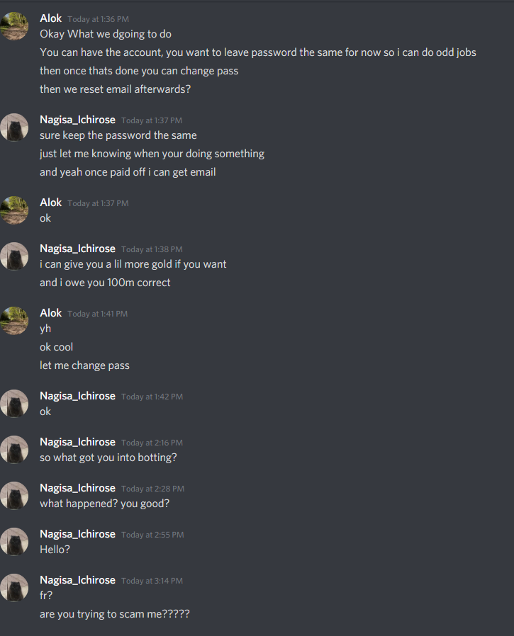The height and width of the screenshot is (636, 514).
Task: Click Alok's avatar at 1:41 PM message
Action: pos(15,321)
